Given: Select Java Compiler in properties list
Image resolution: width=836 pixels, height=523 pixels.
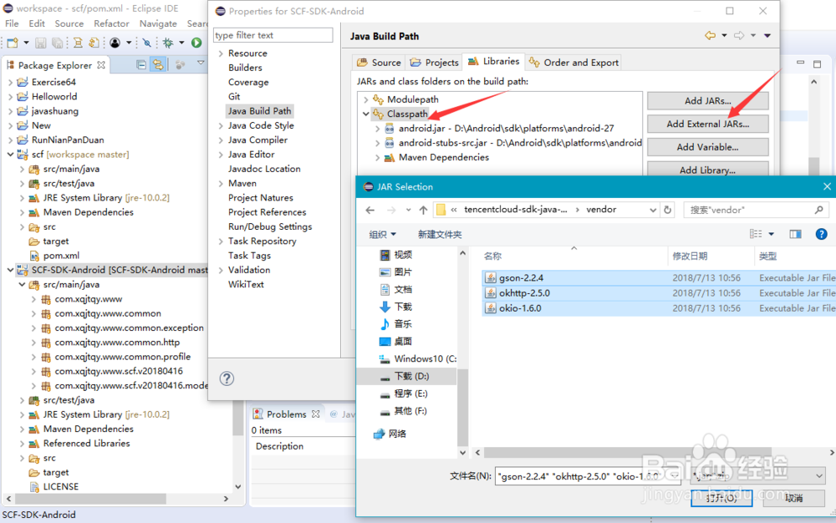Looking at the screenshot, I should click(x=257, y=140).
